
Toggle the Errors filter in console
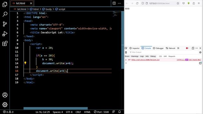127,56
